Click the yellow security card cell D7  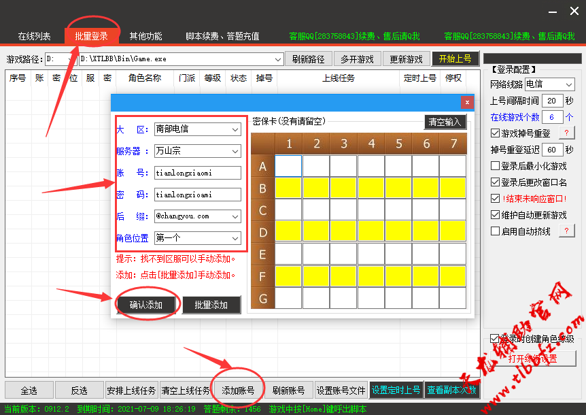[453, 232]
